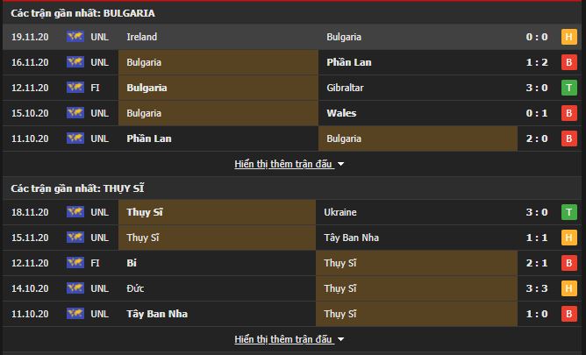Click the bottom 'Hiển thị thêm trận đấu' link
The width and height of the screenshot is (586, 355).
coord(283,339)
